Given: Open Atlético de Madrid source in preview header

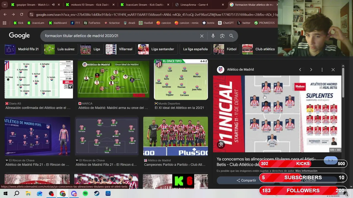Looking at the screenshot, I should coord(236,70).
